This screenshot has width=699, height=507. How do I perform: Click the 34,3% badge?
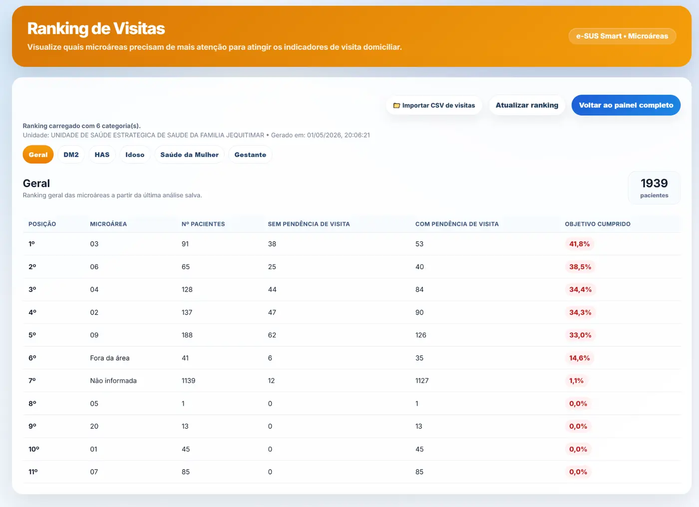point(580,313)
